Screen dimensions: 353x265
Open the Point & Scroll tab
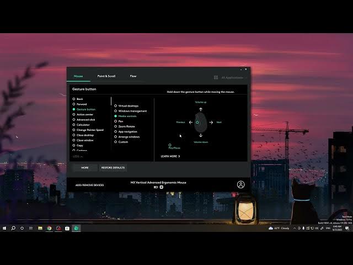pos(106,76)
